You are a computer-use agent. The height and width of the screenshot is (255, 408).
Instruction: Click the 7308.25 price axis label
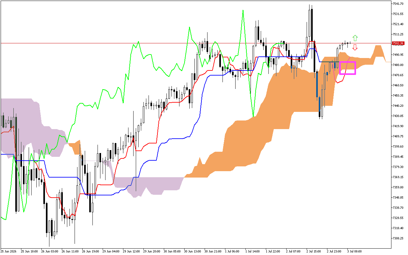pos(398,238)
